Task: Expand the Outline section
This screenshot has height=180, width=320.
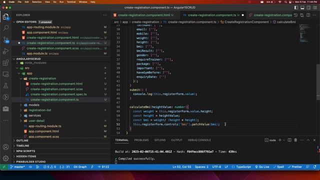Action: click(22, 140)
